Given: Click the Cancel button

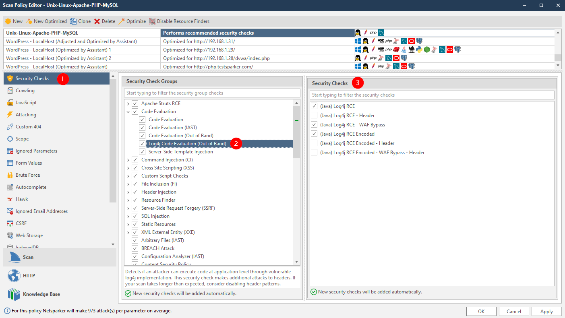Looking at the screenshot, I should click(x=514, y=311).
